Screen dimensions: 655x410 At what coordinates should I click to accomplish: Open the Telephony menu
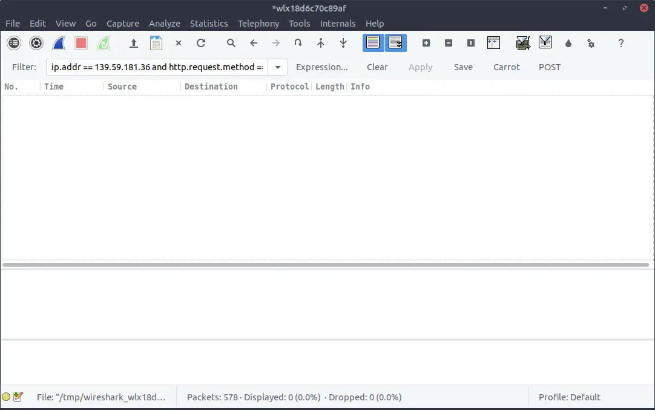258,24
